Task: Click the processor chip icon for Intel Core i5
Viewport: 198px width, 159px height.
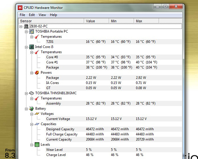Action: 32,47
